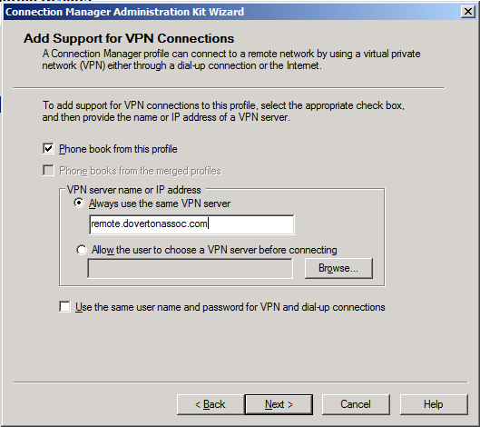Viewport: 480px width, 427px height.
Task: Click the 'Always use the same VPN server' label text
Action: click(160, 204)
